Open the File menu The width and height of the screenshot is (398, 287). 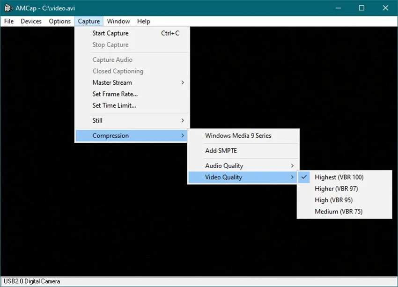(x=9, y=21)
